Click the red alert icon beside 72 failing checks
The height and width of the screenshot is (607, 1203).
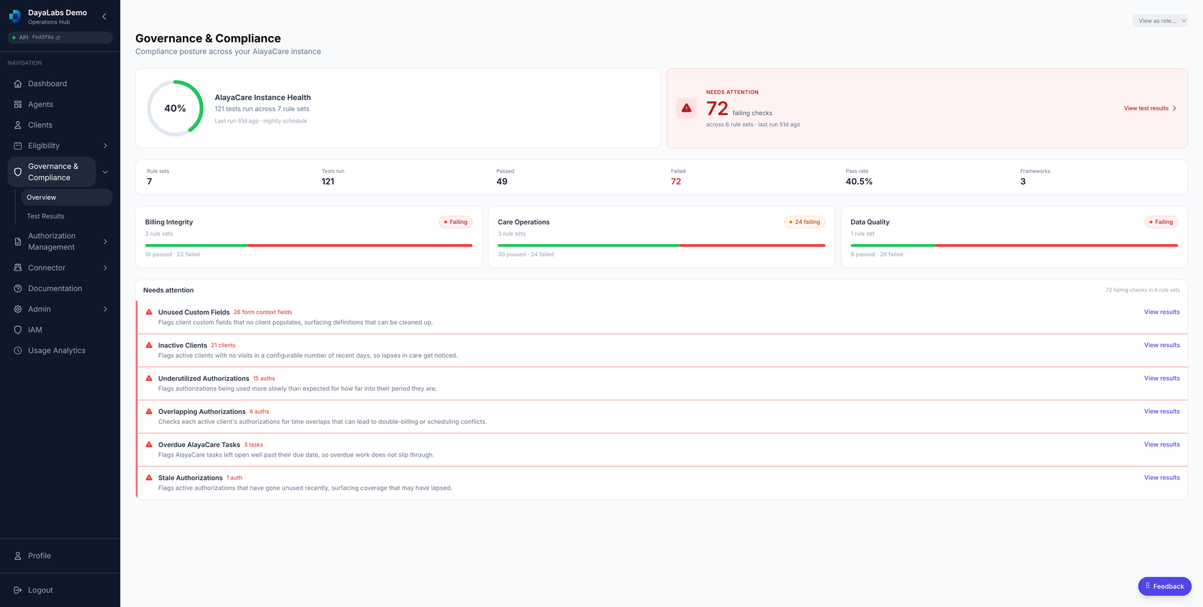click(x=686, y=108)
